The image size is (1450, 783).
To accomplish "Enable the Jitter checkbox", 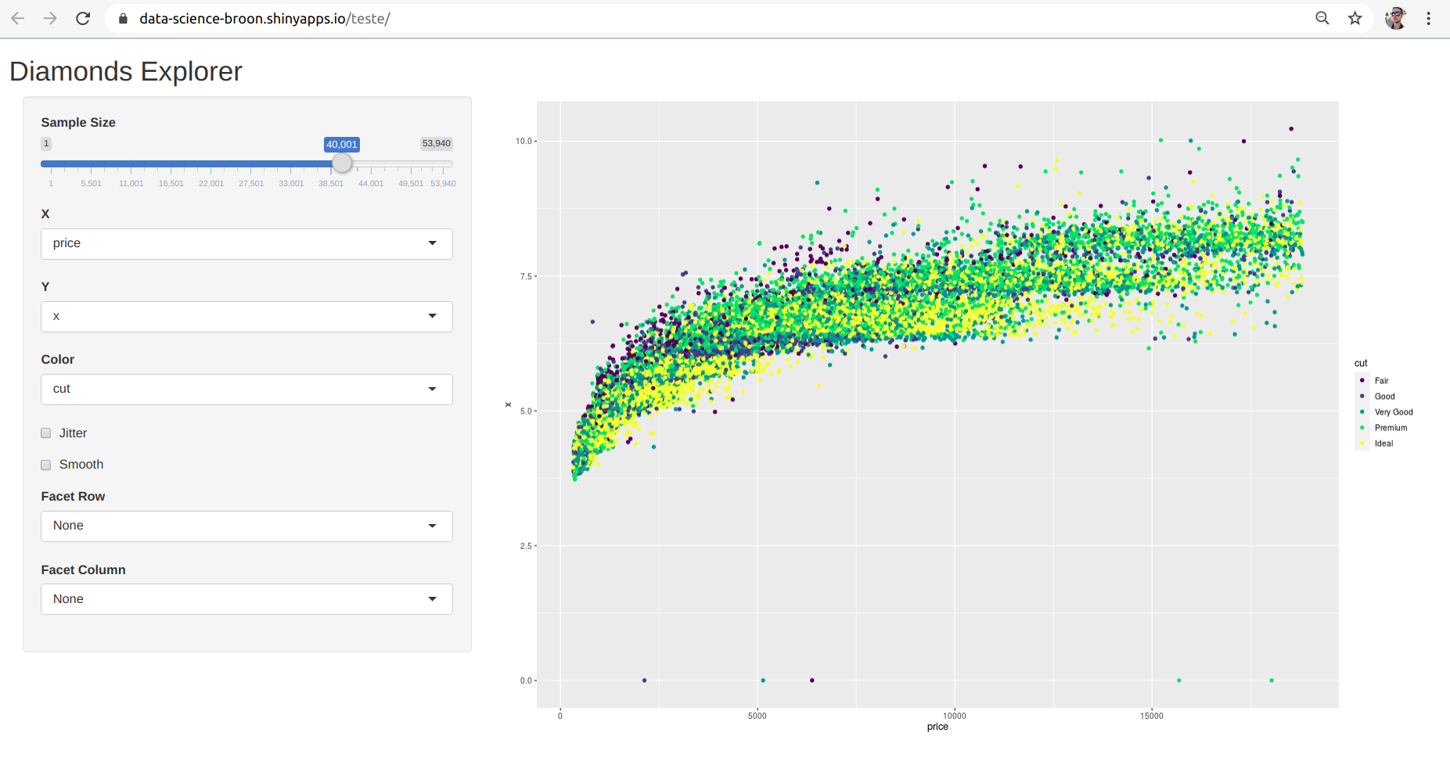I will pos(46,433).
